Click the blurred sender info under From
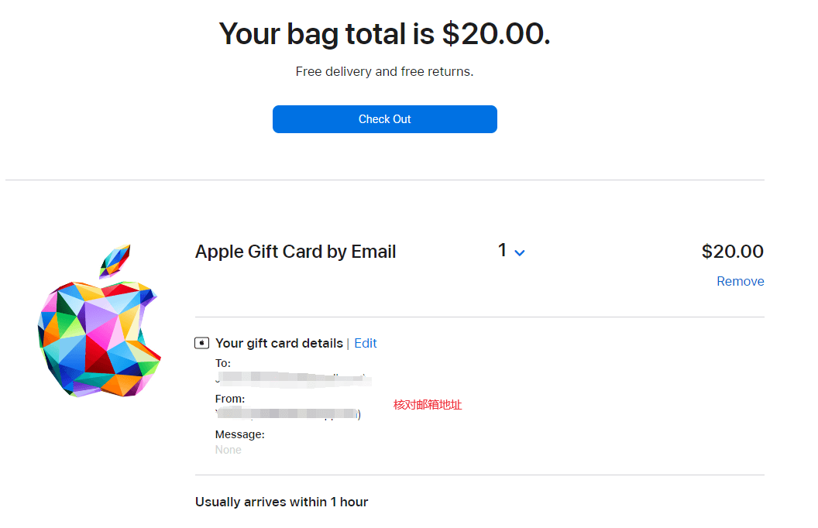 click(288, 414)
